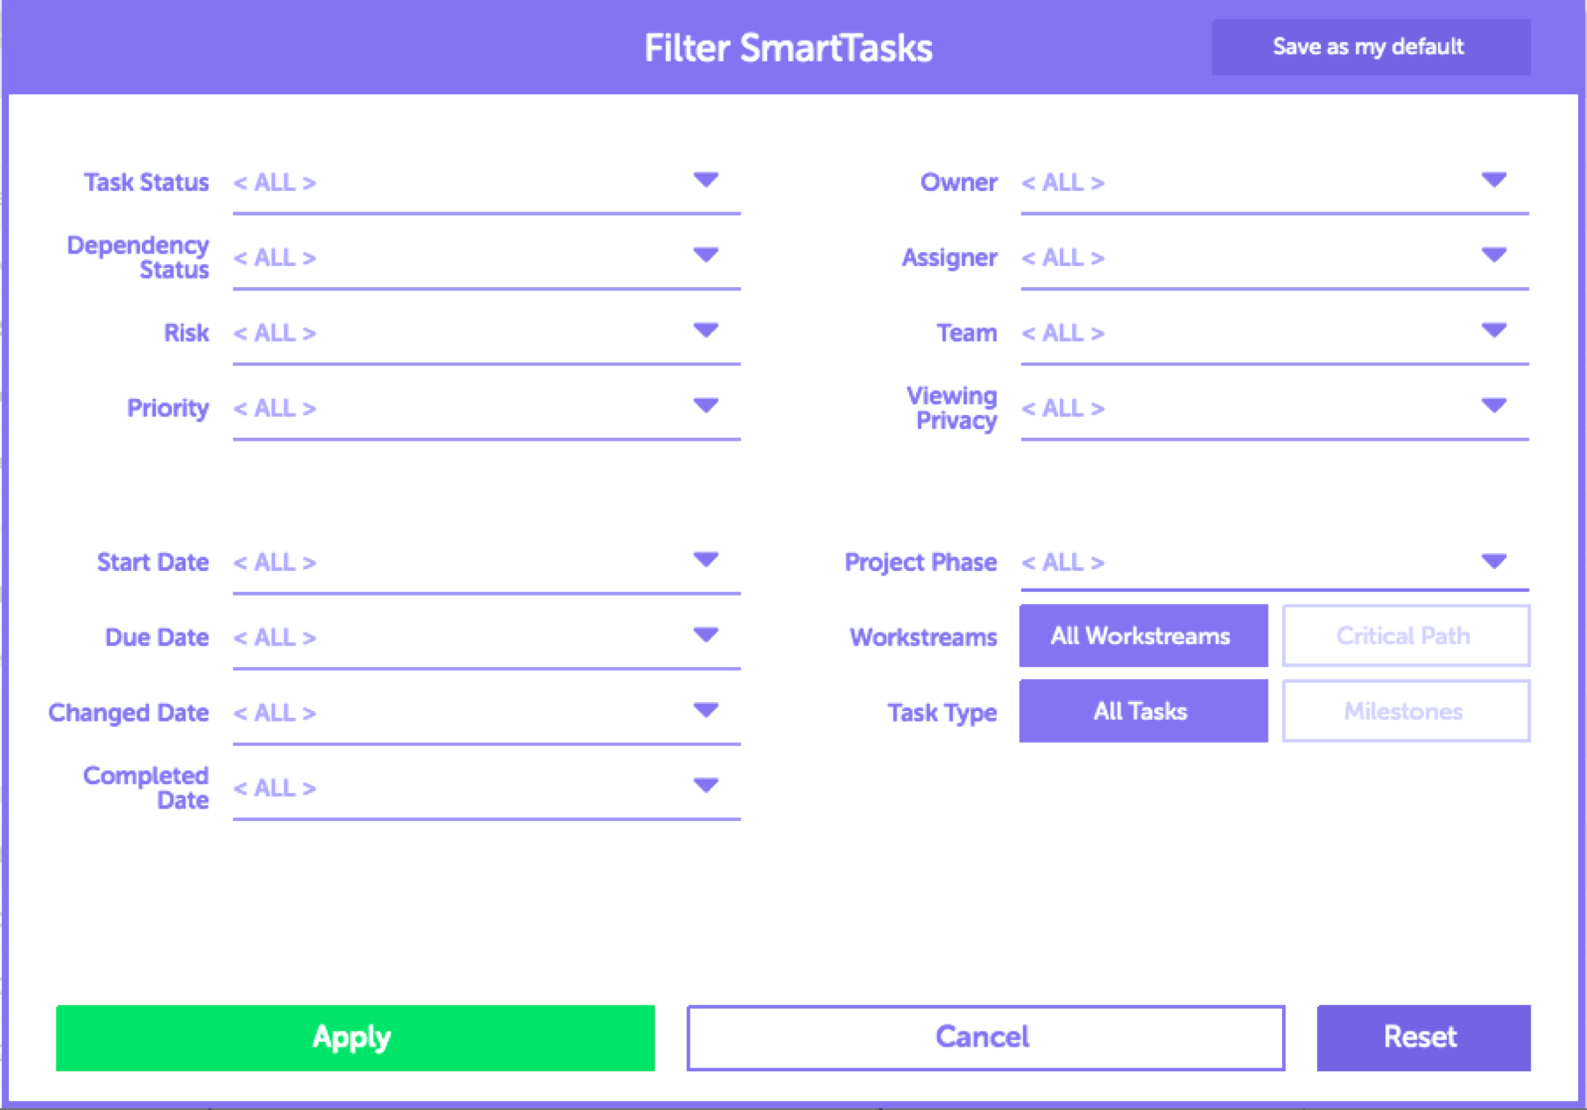Expand the Viewing Privacy dropdown
1587x1110 pixels.
tap(1494, 406)
